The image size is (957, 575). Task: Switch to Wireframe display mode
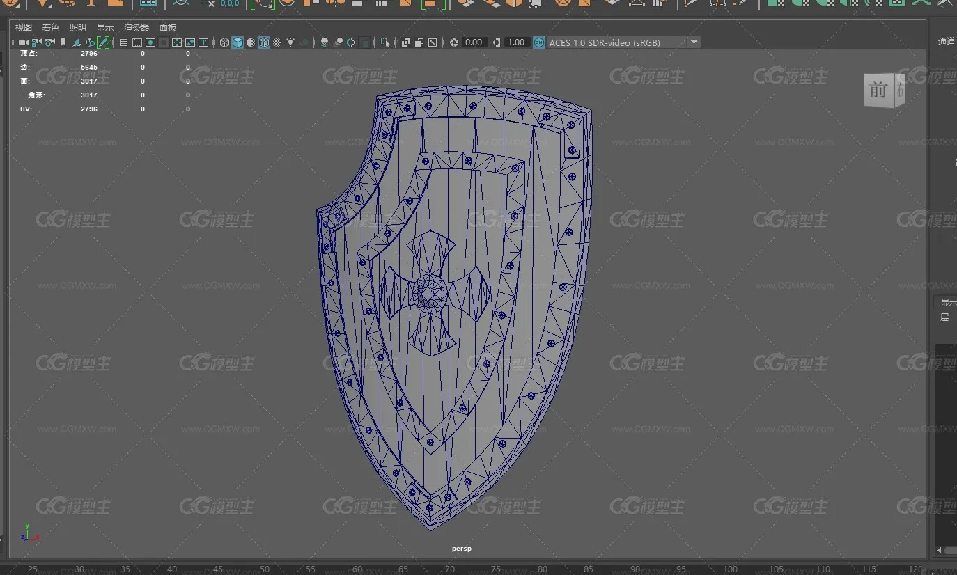click(x=224, y=42)
